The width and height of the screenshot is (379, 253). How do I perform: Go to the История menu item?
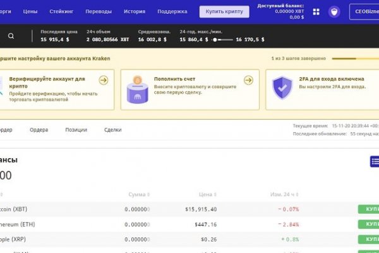(135, 11)
